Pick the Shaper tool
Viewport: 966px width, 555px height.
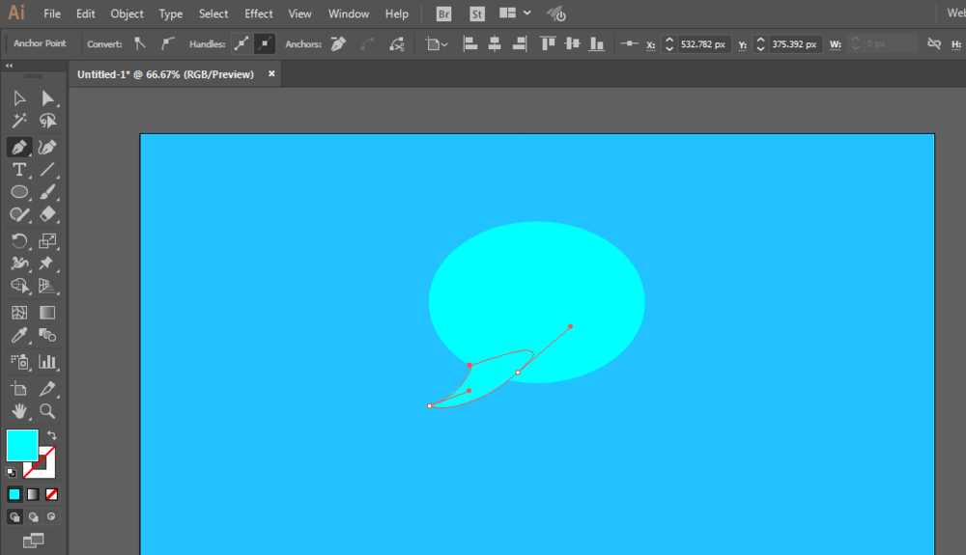click(19, 214)
